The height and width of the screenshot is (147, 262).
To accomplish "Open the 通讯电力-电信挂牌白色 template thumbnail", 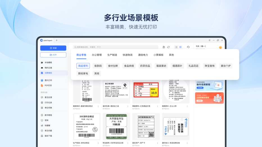I will [176, 127].
